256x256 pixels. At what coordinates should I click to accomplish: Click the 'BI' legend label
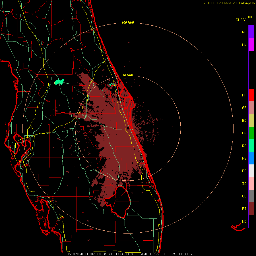tap(244, 209)
